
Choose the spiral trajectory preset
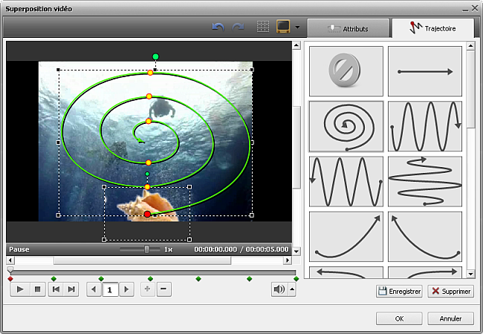coord(346,126)
